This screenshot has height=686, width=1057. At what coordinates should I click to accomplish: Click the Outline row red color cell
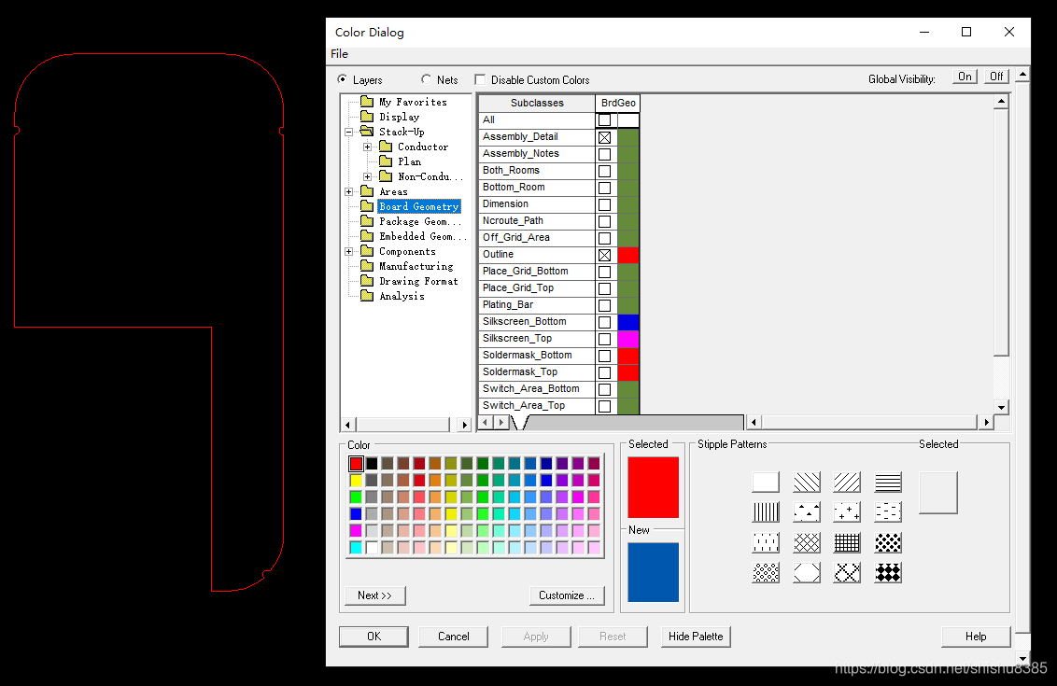coord(628,255)
